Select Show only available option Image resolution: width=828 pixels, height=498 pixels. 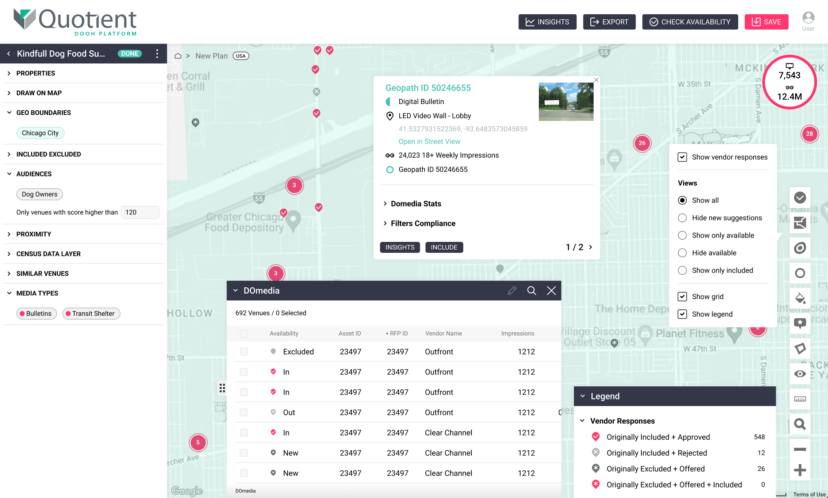click(682, 235)
